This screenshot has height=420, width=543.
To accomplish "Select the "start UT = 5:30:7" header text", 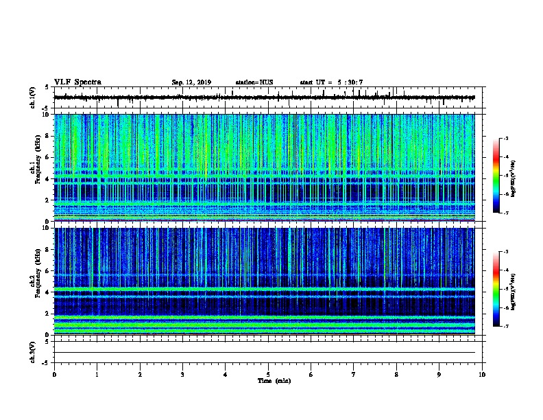I will 331,82.
